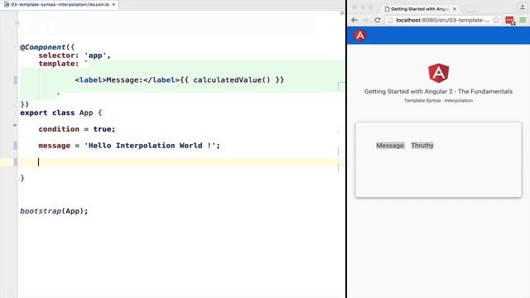Click the browser forward arrow
This screenshot has width=530, height=298.
[366, 20]
